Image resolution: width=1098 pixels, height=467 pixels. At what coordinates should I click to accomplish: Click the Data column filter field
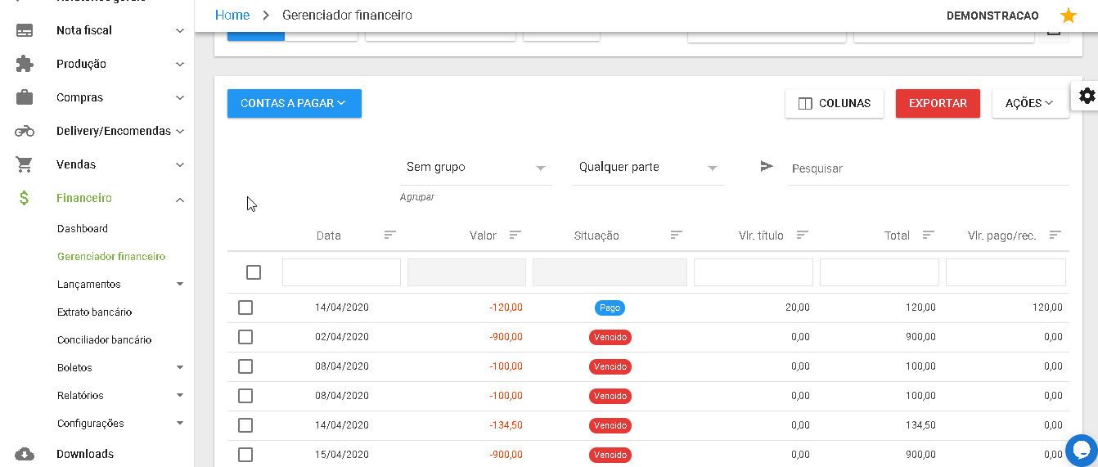coord(341,272)
